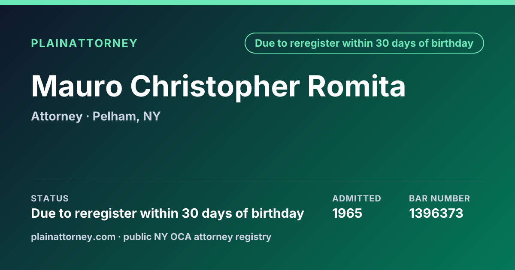Click the horizontal divider line above STATUS

click(x=257, y=181)
